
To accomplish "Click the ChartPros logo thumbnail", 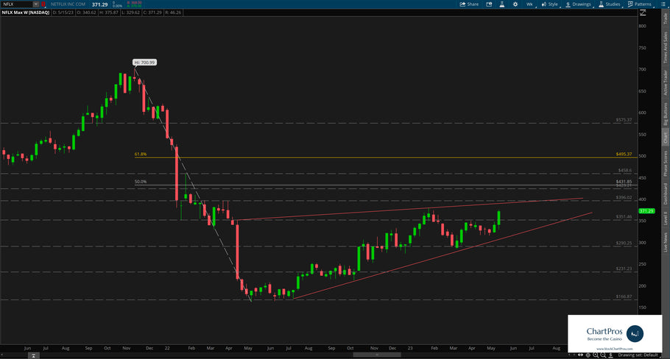I will 615,333.
